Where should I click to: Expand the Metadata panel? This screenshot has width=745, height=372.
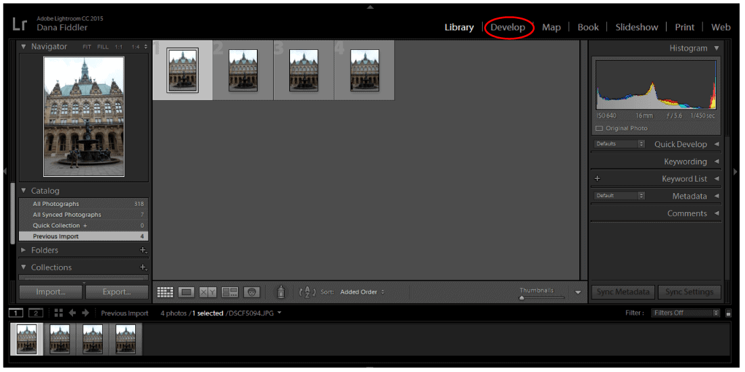point(716,196)
